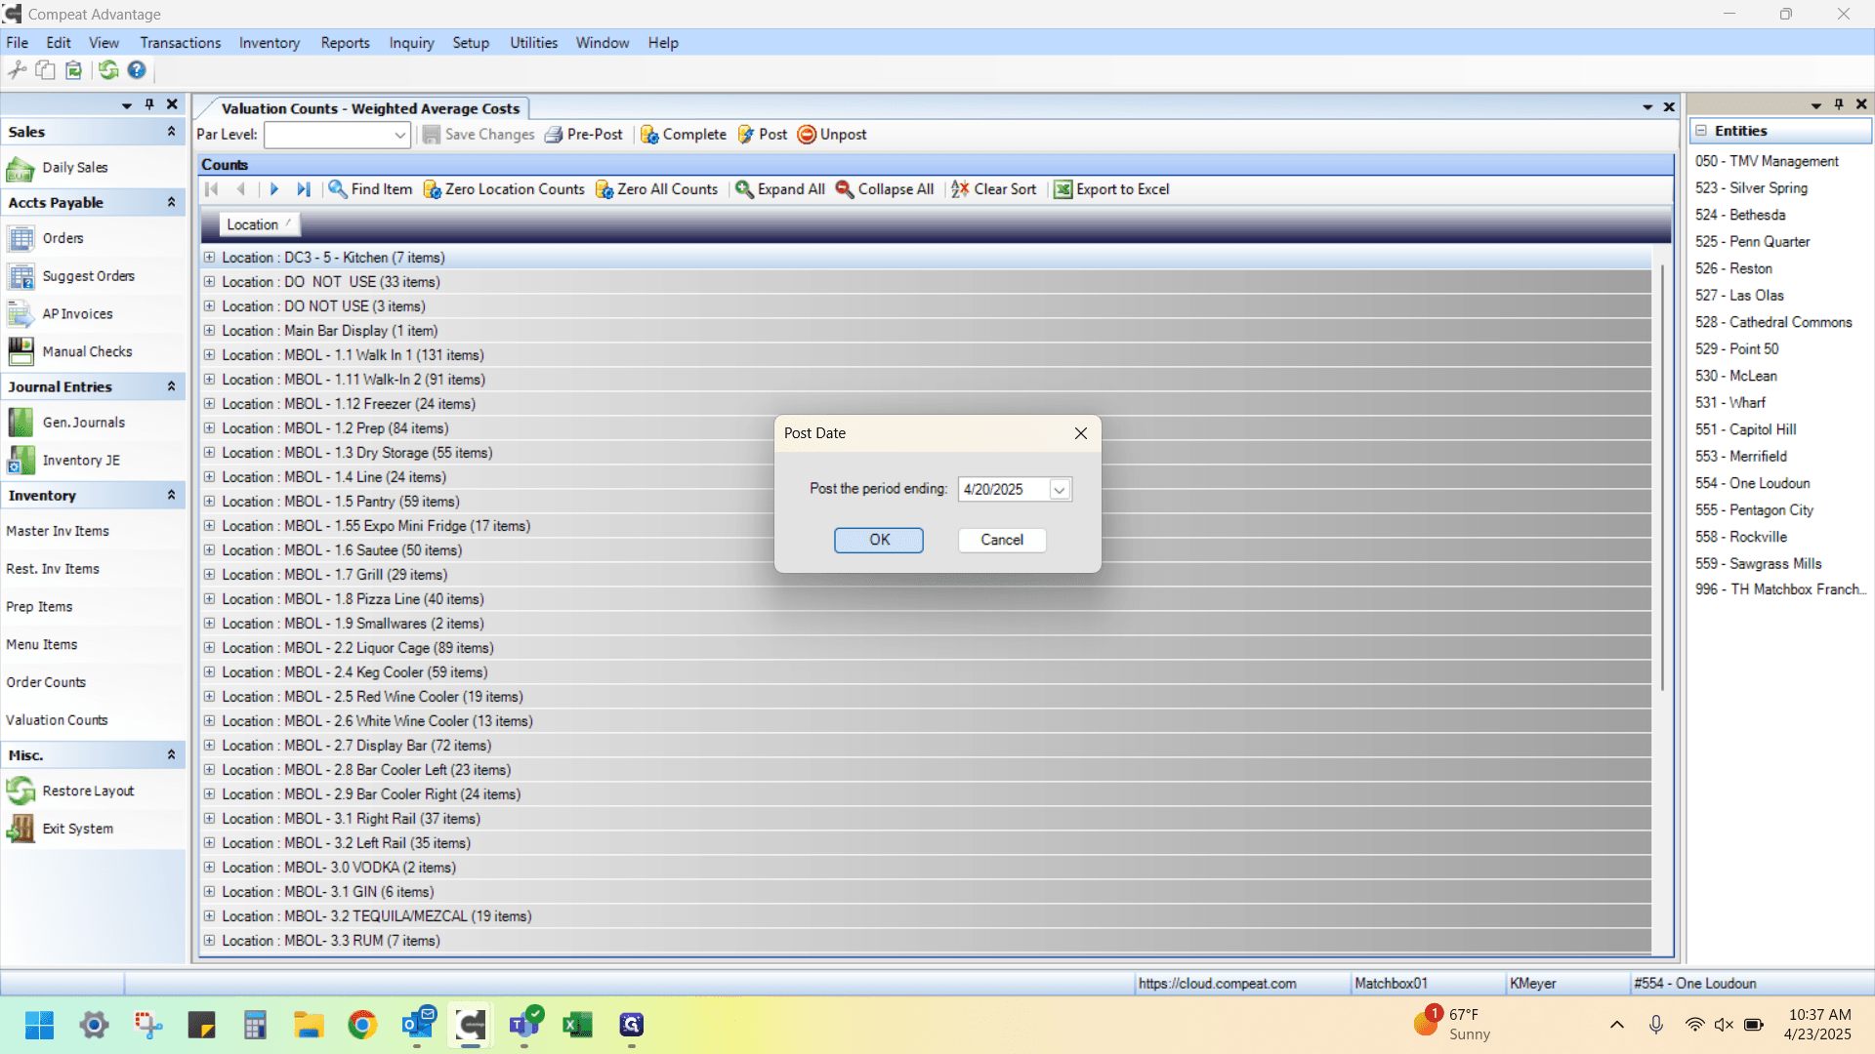This screenshot has width=1875, height=1054.
Task: Click Cancel in Post Date dialog
Action: click(1002, 540)
